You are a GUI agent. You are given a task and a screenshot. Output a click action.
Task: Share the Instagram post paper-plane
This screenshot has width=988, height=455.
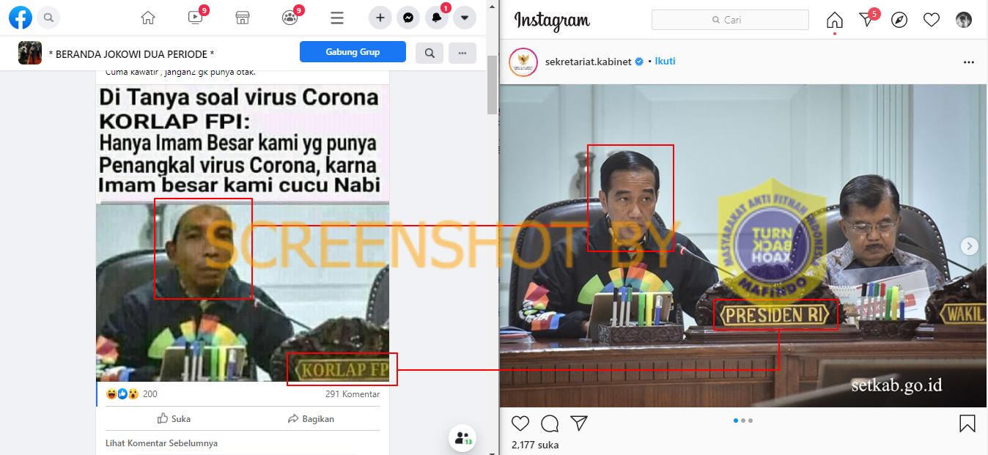(x=579, y=423)
